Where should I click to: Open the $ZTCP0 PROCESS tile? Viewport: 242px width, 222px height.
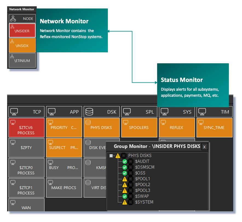click(x=26, y=168)
